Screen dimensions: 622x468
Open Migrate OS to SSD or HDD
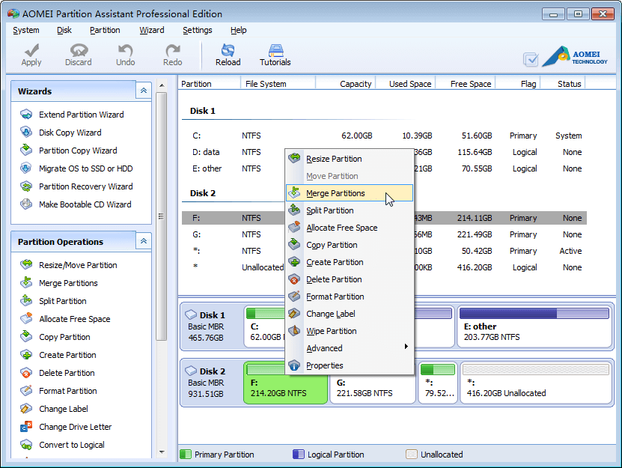[85, 168]
